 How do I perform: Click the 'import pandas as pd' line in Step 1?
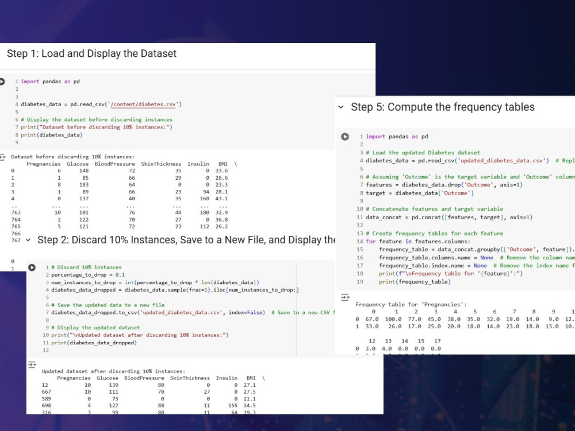[50, 81]
